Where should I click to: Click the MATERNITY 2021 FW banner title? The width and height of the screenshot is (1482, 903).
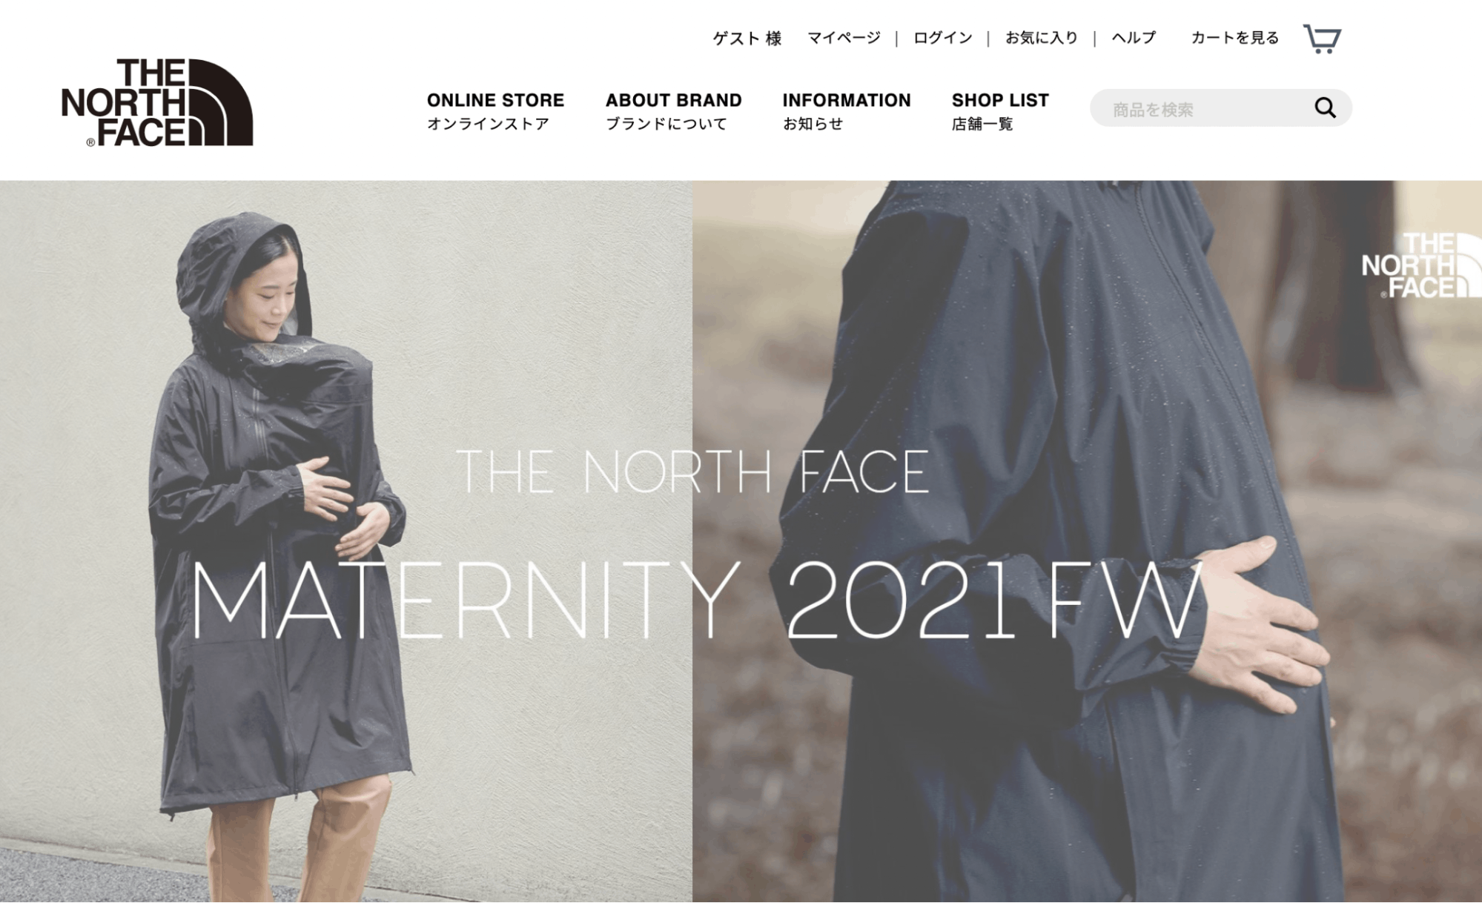696,600
